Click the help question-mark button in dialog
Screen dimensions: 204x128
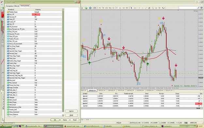click(76, 2)
